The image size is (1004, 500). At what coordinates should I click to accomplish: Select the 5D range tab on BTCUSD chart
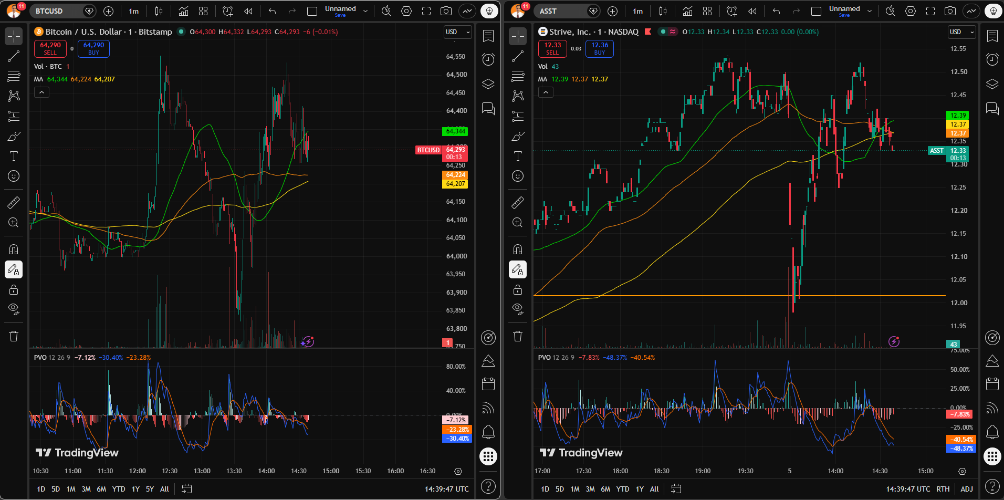[x=56, y=489]
